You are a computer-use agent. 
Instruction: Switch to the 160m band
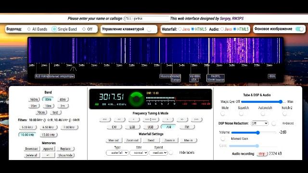tap(34, 99)
